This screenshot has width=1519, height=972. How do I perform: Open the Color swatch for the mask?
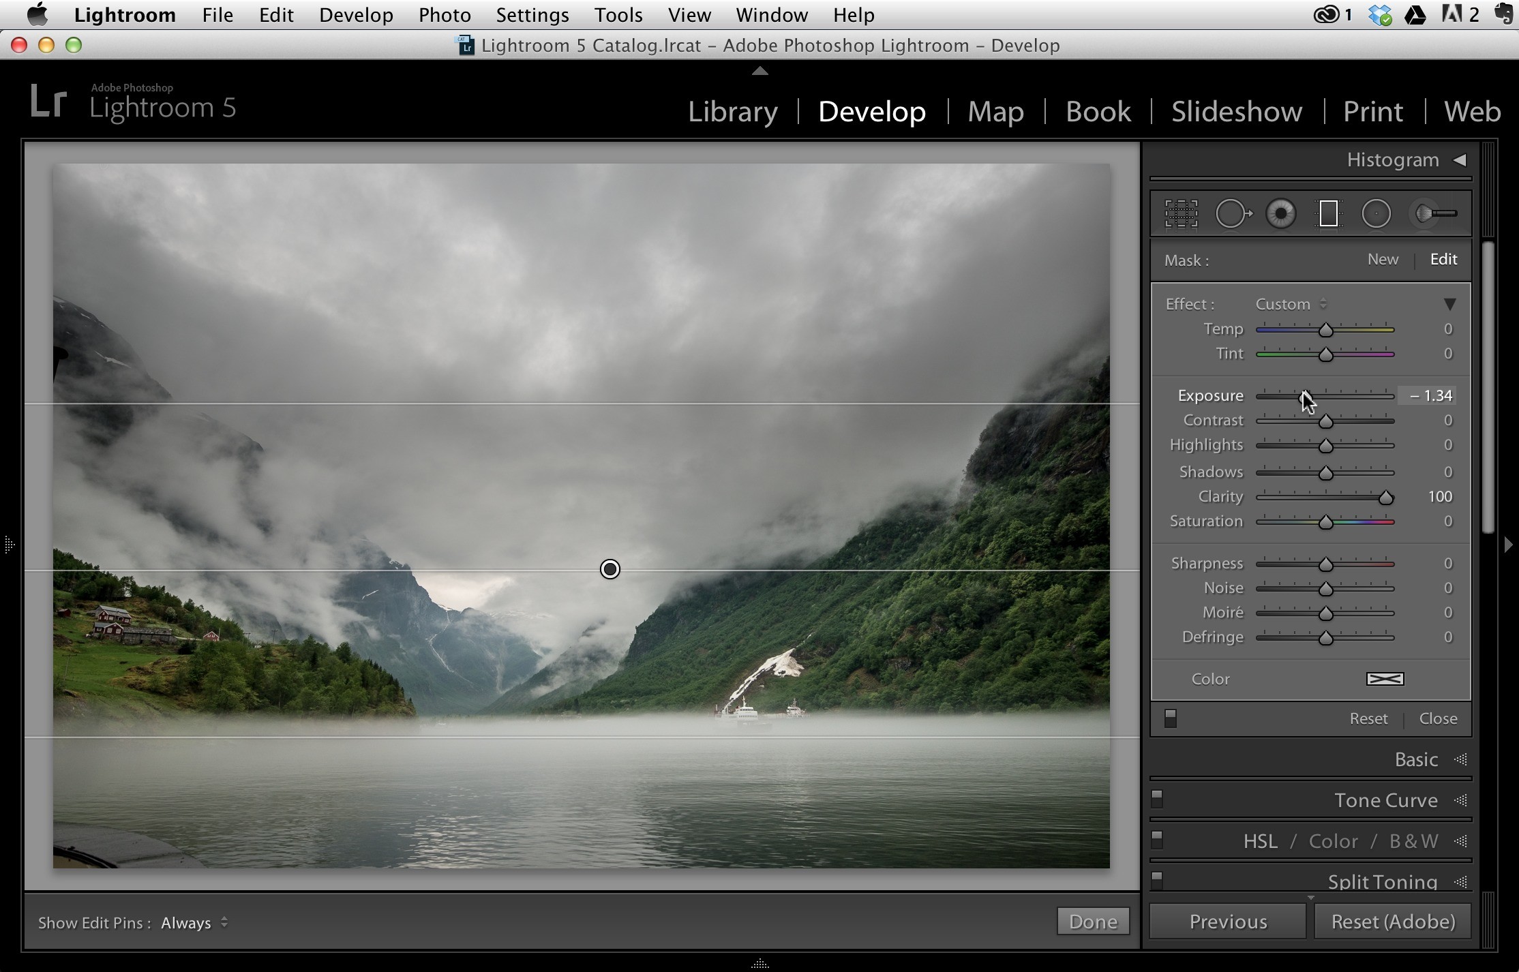[x=1385, y=679]
